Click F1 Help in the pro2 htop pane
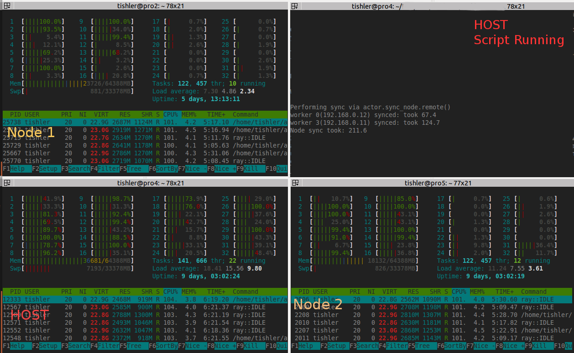 (17, 169)
